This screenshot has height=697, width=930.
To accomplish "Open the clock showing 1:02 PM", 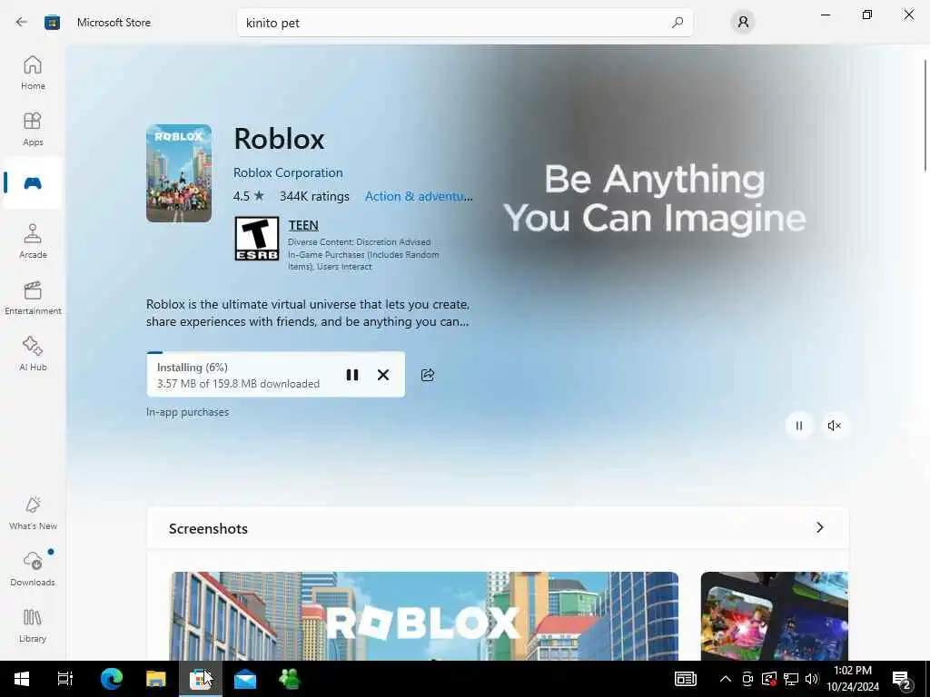I will 852,679.
